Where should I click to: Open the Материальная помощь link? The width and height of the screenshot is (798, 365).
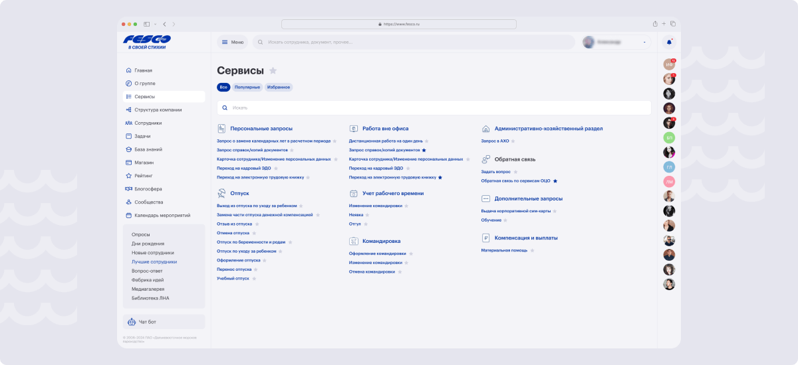click(504, 250)
